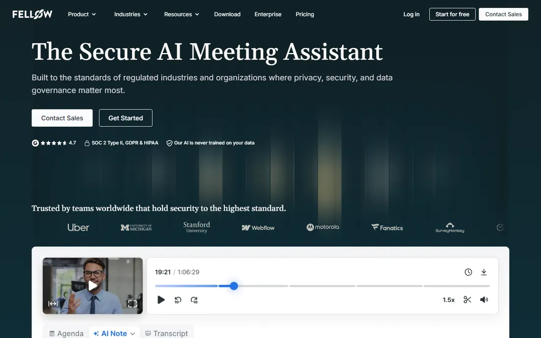Open the recording timestamps clock

[x=468, y=272]
